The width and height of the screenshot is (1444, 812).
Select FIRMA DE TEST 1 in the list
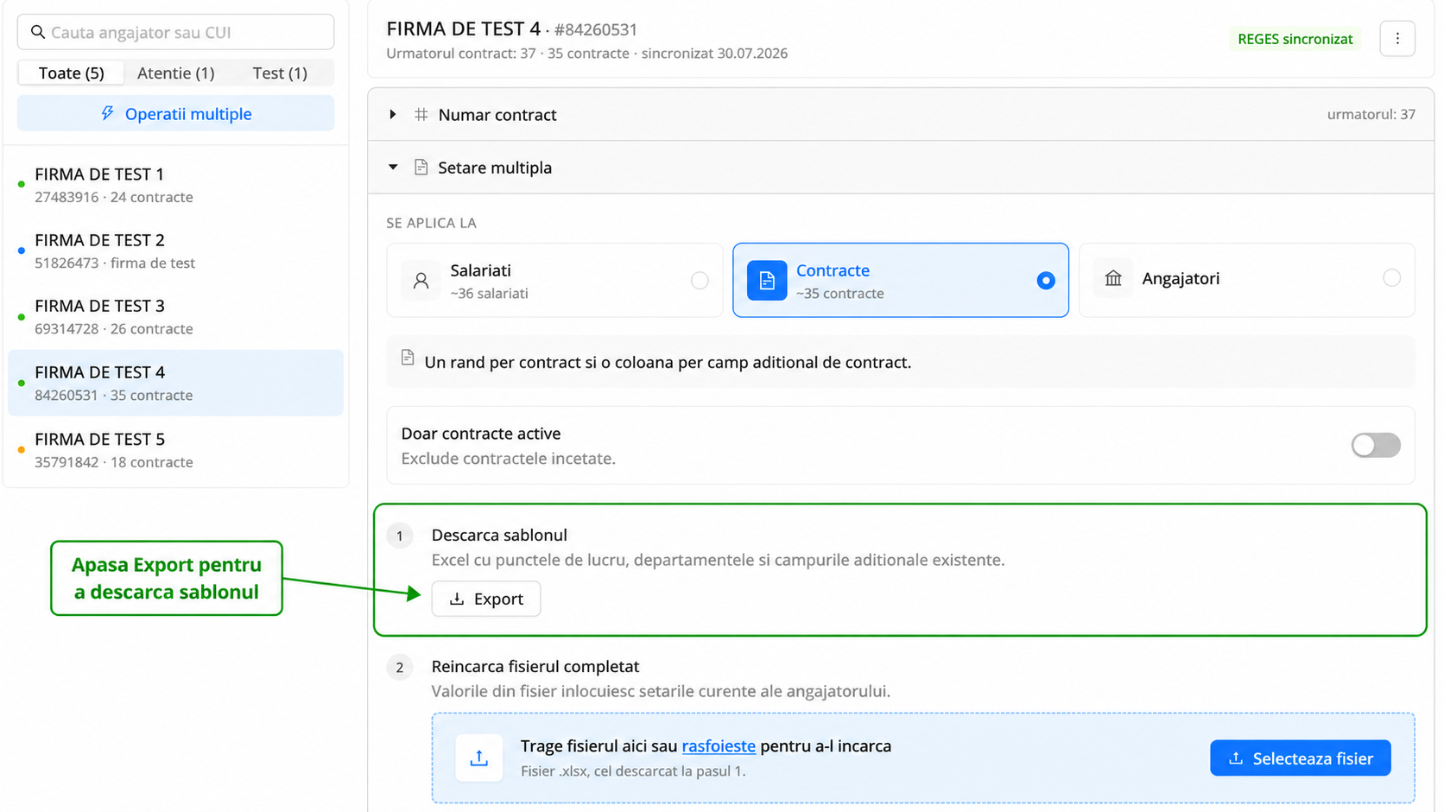coord(176,185)
